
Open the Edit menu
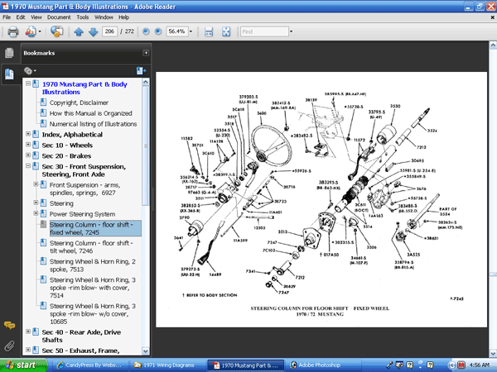point(21,17)
